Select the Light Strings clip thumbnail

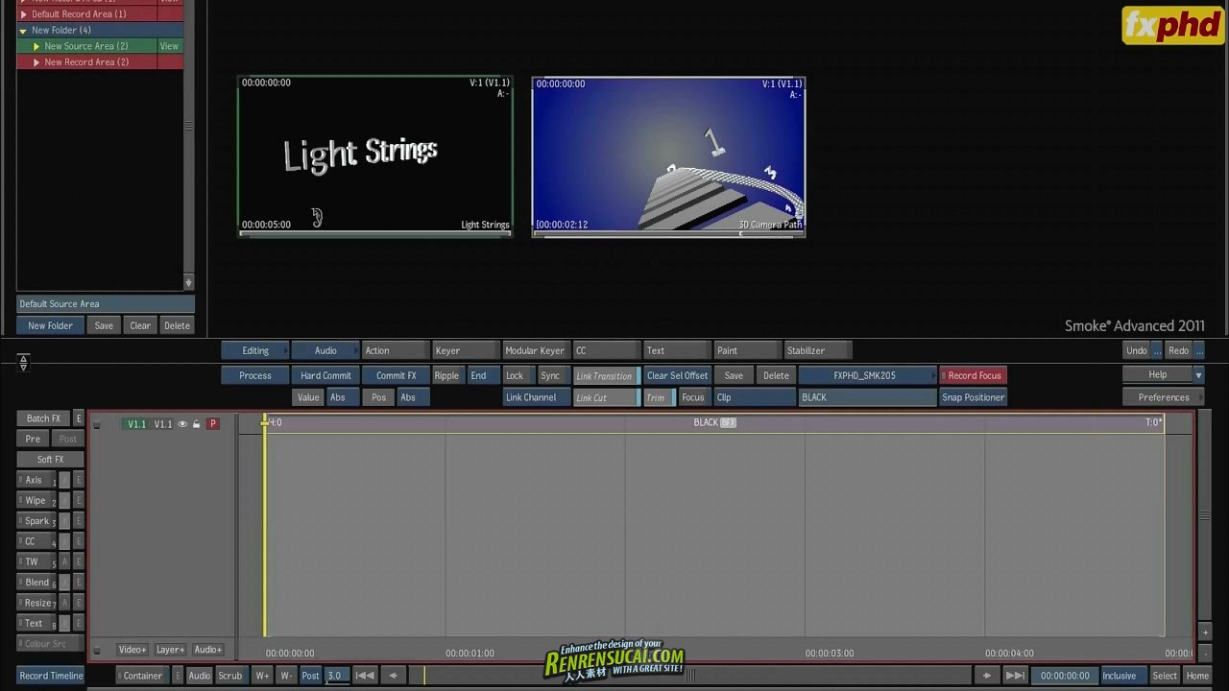[374, 155]
